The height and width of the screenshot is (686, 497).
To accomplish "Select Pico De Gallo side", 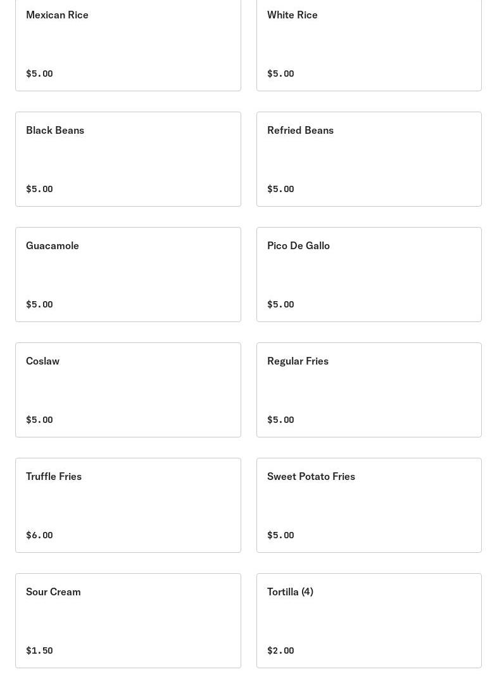I will pos(368,274).
